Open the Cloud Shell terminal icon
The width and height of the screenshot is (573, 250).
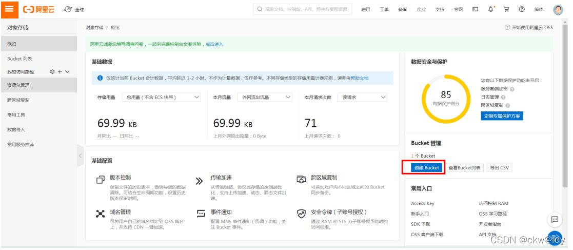tap(475, 10)
